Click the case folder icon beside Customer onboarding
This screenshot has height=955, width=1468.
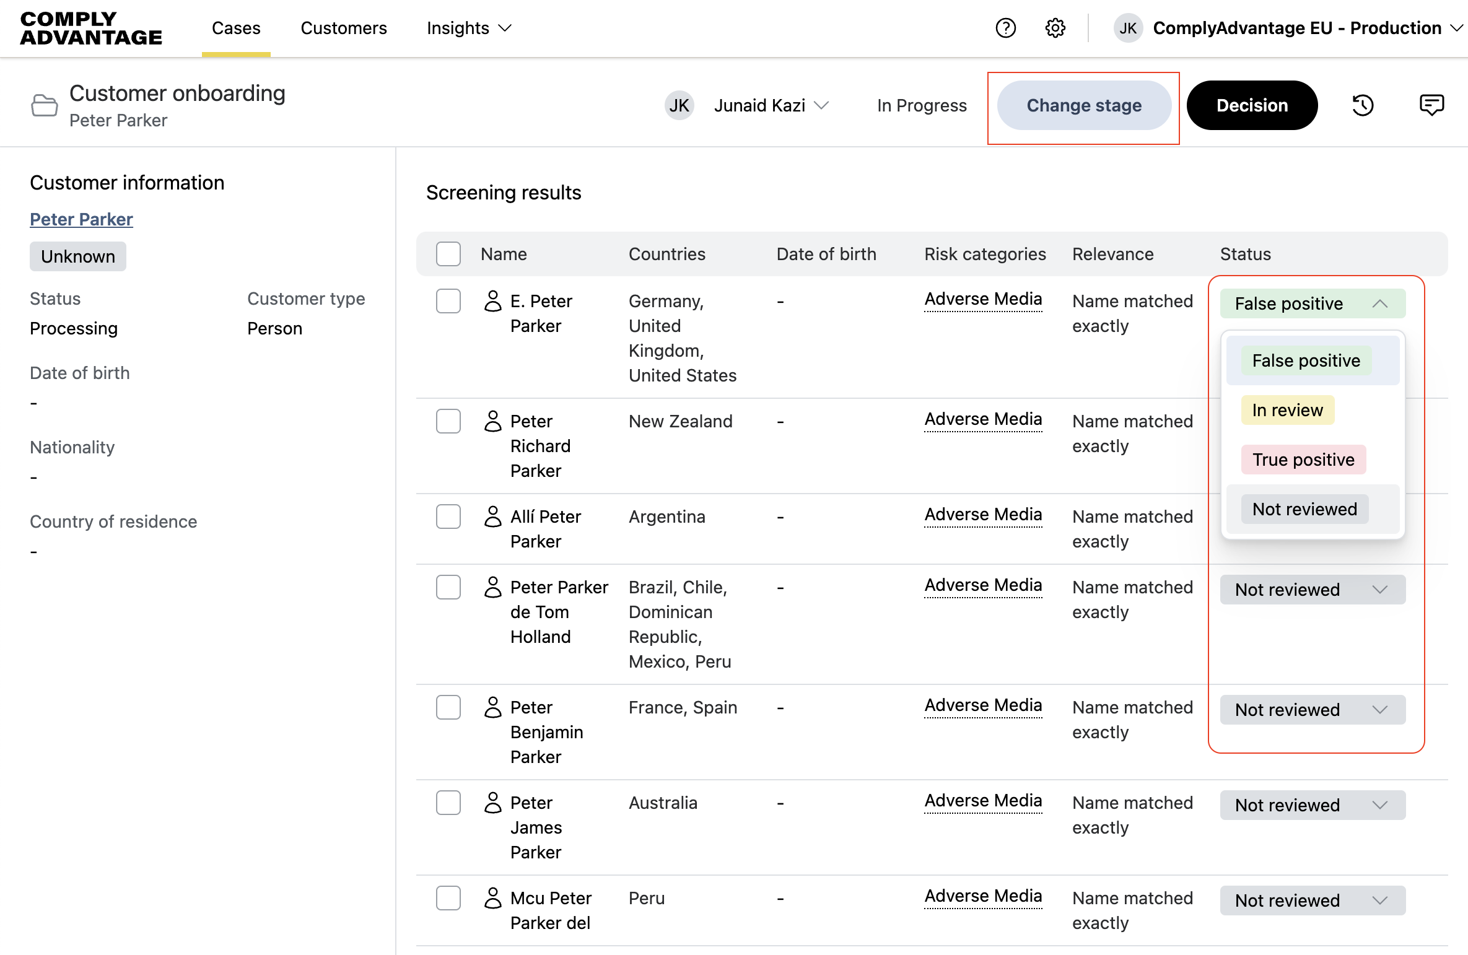pos(44,105)
